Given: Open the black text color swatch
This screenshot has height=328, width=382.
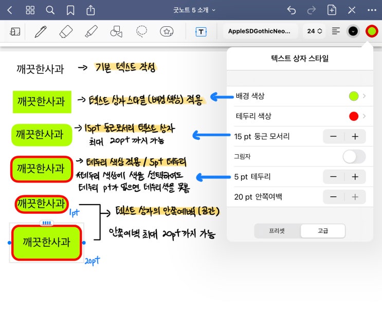Looking at the screenshot, I should point(353,31).
